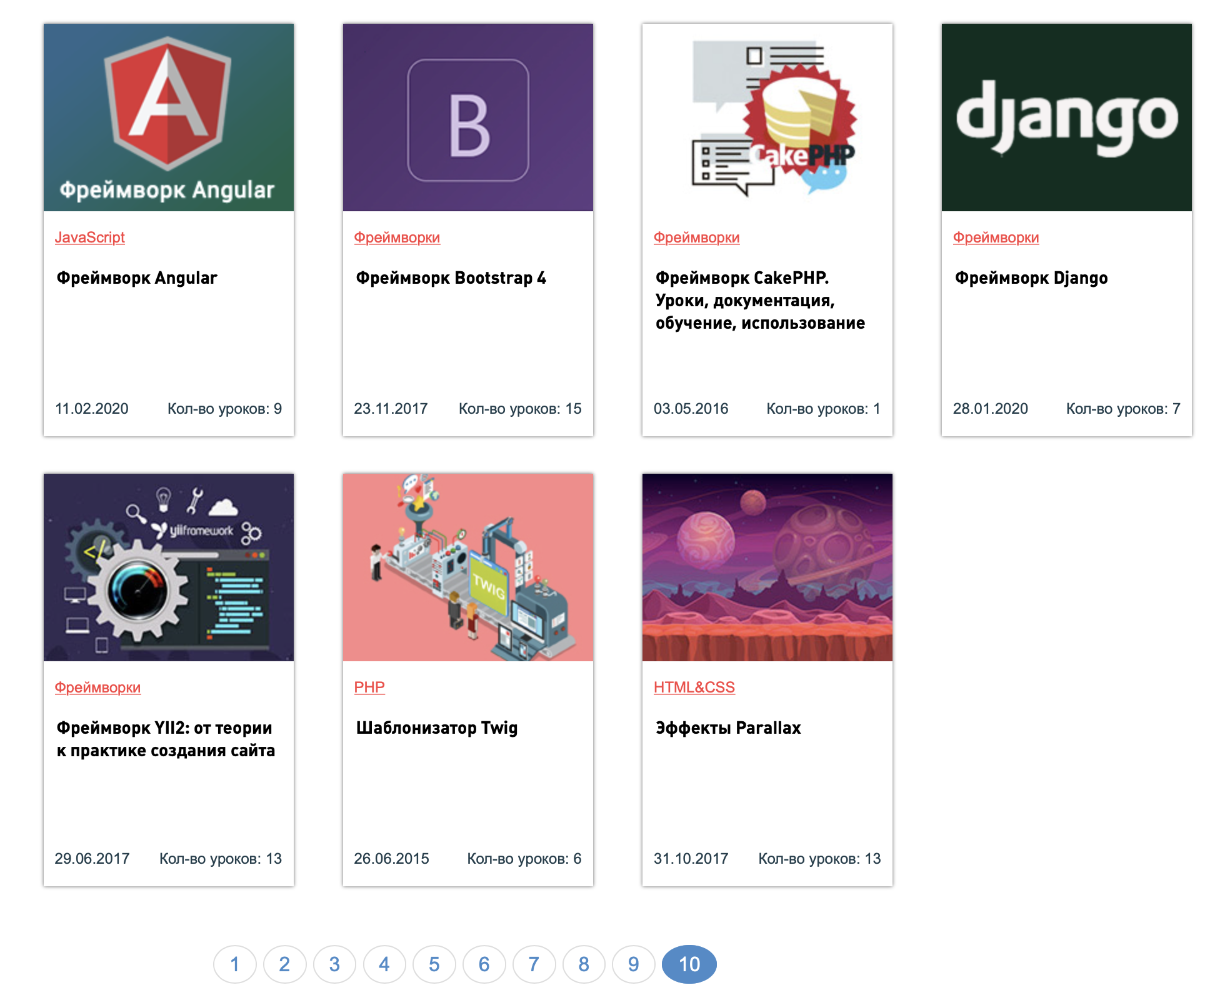Follow the HTML&CSS category link
The width and height of the screenshot is (1225, 1000).
click(694, 687)
